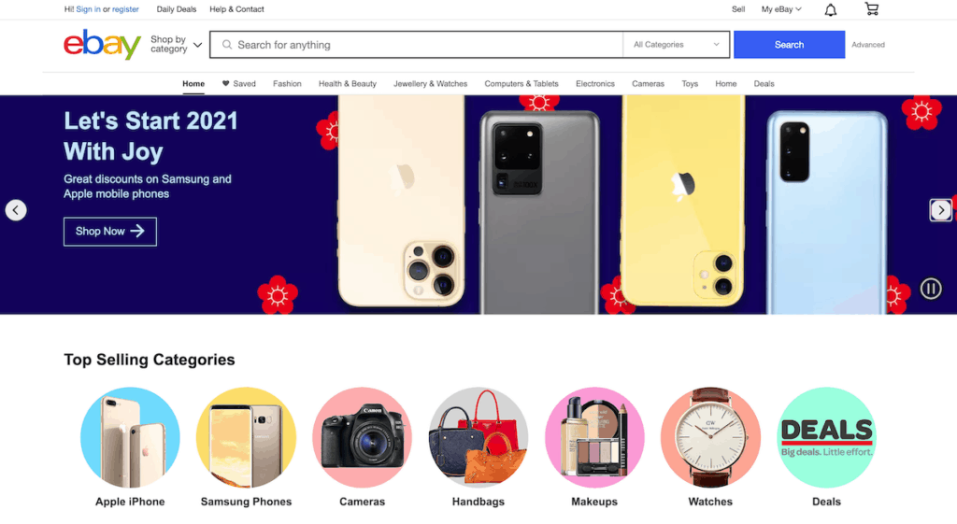957x524 pixels.
Task: Go to previous banner slide arrow
Action: (16, 210)
